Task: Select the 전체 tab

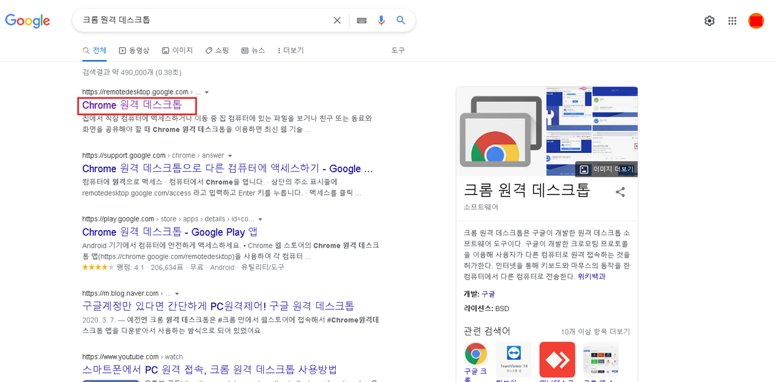Action: pos(95,50)
